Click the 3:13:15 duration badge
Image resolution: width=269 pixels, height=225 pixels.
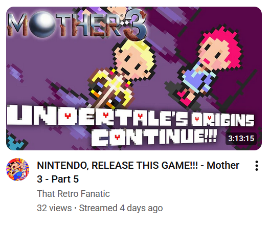point(241,139)
